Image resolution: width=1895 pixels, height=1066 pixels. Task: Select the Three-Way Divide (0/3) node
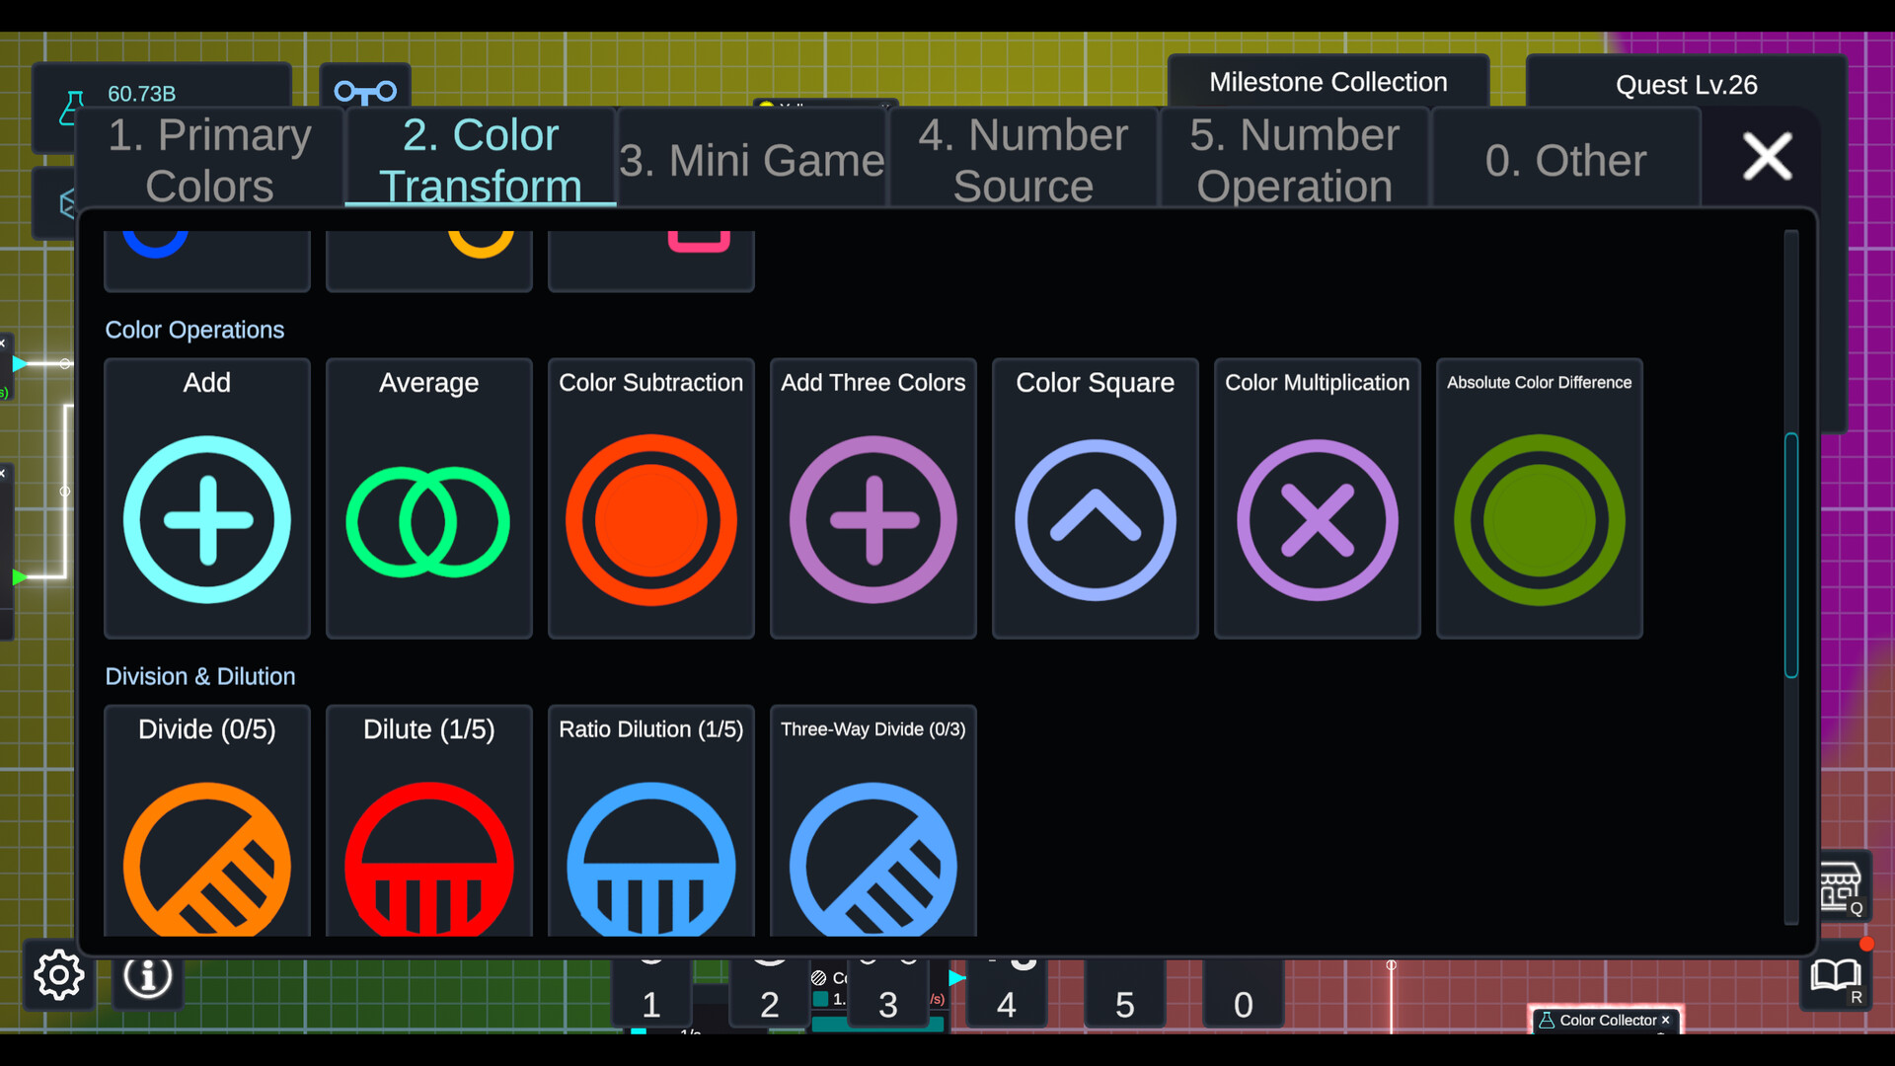click(x=873, y=821)
